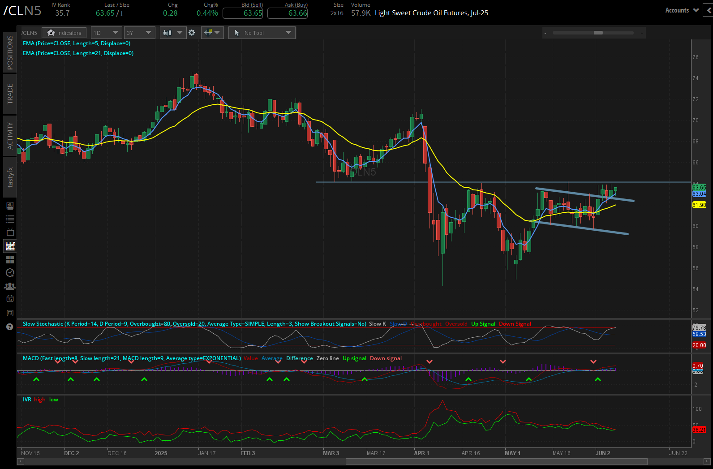Expand the 1D interval dropdown
This screenshot has height=469, width=713.
106,33
